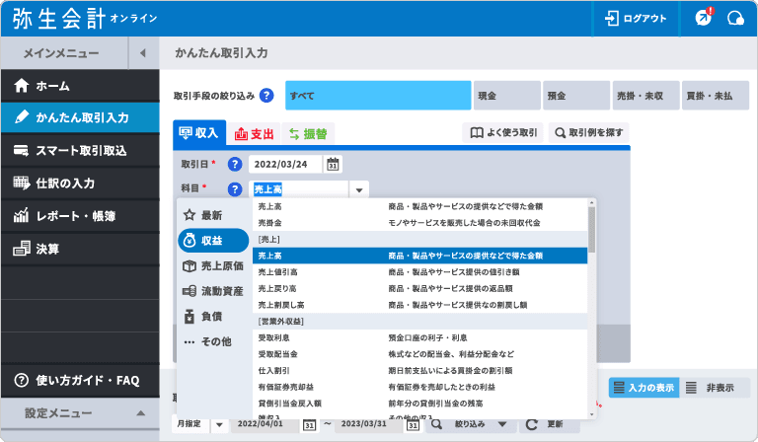Select 収益 category in dropdown

(x=213, y=241)
